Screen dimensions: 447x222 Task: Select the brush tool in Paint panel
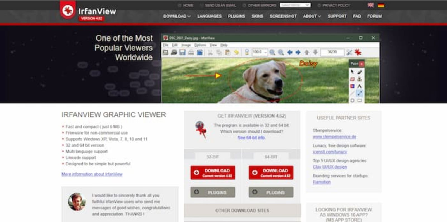click(x=360, y=72)
